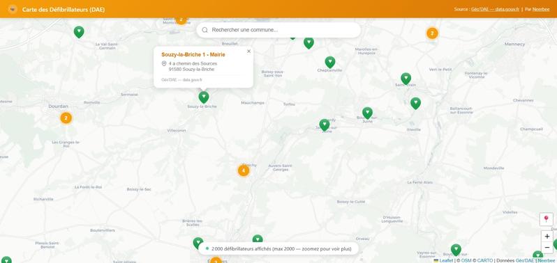The image size is (557, 263).
Task: Click the app logo in the header
Action: (13, 9)
